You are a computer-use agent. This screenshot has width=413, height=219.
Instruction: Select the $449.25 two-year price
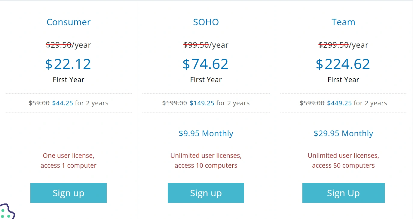339,103
